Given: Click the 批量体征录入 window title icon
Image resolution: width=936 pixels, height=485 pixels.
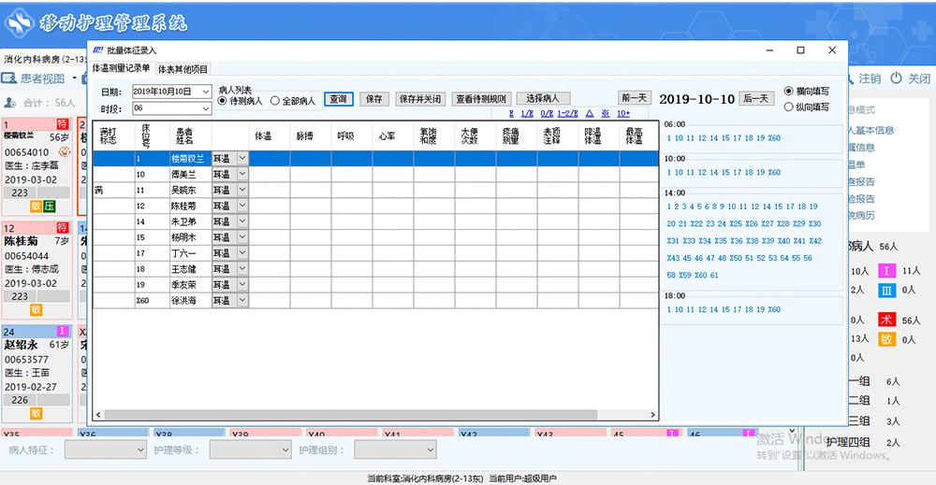Looking at the screenshot, I should pyautogui.click(x=98, y=50).
